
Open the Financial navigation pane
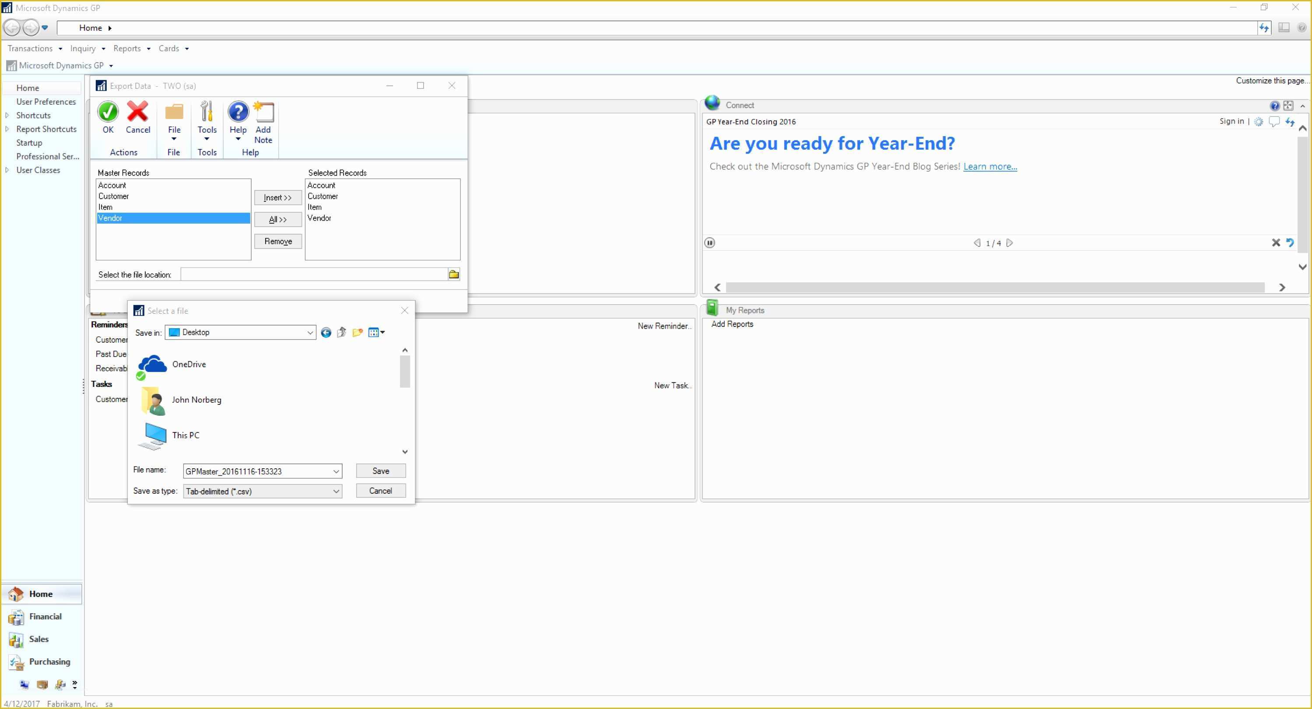coord(42,617)
